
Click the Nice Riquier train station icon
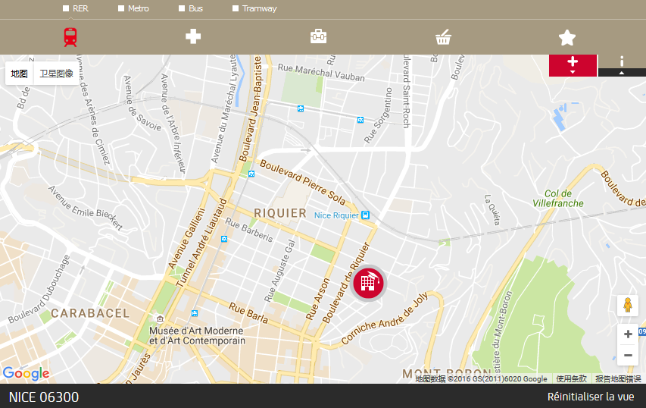366,215
